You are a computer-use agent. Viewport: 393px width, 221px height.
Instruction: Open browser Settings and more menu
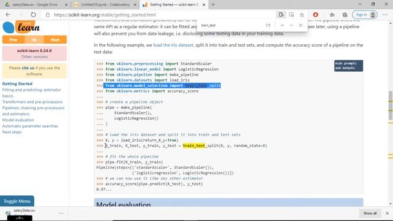[x=385, y=15]
